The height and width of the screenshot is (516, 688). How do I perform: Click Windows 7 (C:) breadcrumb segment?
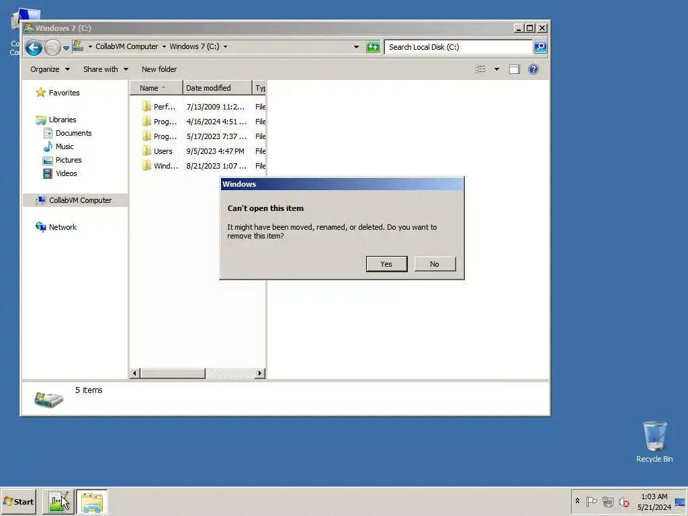tap(194, 46)
